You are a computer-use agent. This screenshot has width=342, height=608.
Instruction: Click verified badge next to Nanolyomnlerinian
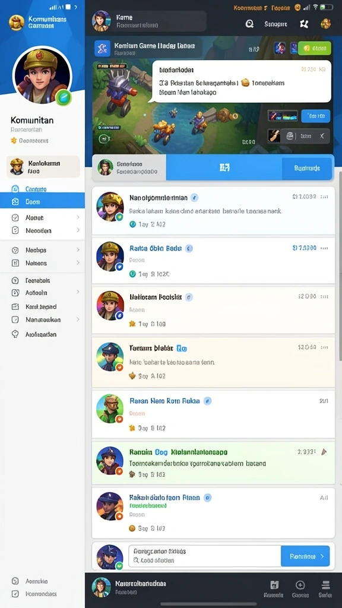[194, 198]
